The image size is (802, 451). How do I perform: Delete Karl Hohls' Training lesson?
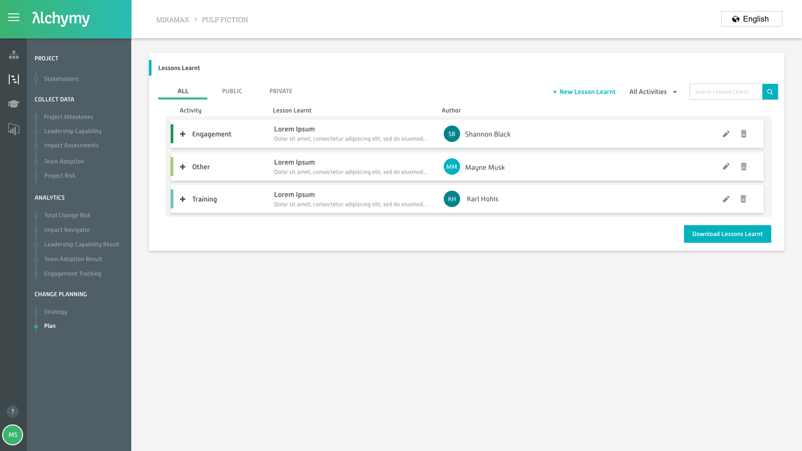tap(743, 199)
